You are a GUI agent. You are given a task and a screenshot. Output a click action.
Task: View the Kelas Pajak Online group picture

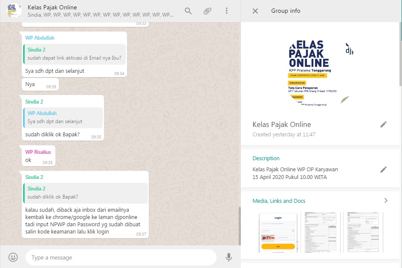coord(321,73)
